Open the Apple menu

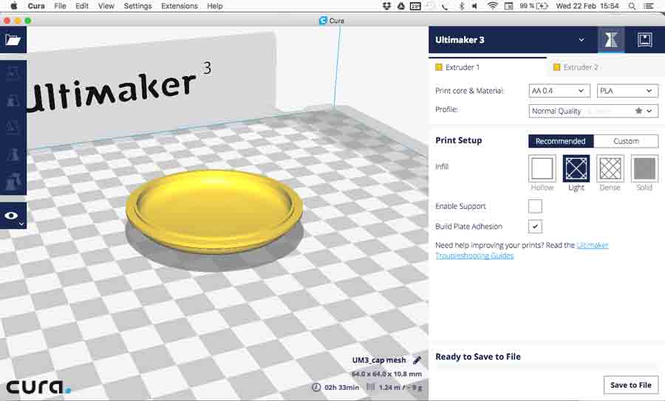13,6
